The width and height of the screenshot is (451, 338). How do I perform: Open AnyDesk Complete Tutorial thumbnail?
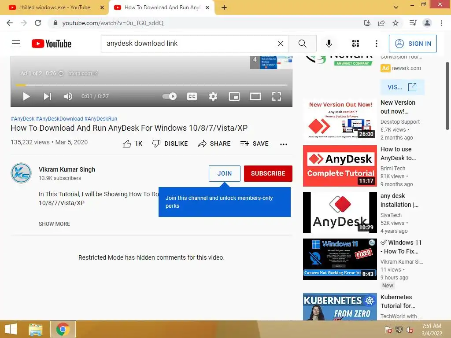[x=340, y=166]
